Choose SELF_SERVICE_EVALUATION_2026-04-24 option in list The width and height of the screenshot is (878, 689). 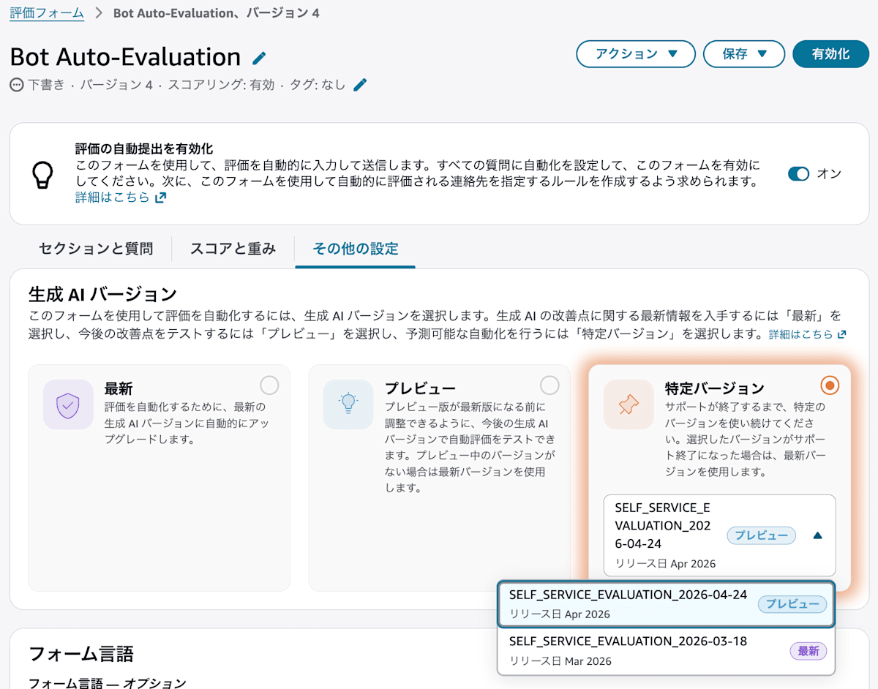[666, 604]
